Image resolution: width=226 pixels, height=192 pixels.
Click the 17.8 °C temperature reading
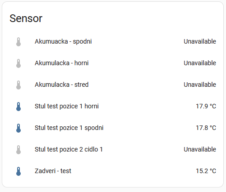click(x=206, y=128)
